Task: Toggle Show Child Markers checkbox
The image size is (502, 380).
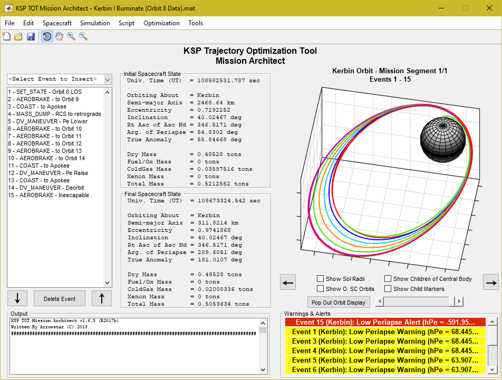Action: pos(388,289)
